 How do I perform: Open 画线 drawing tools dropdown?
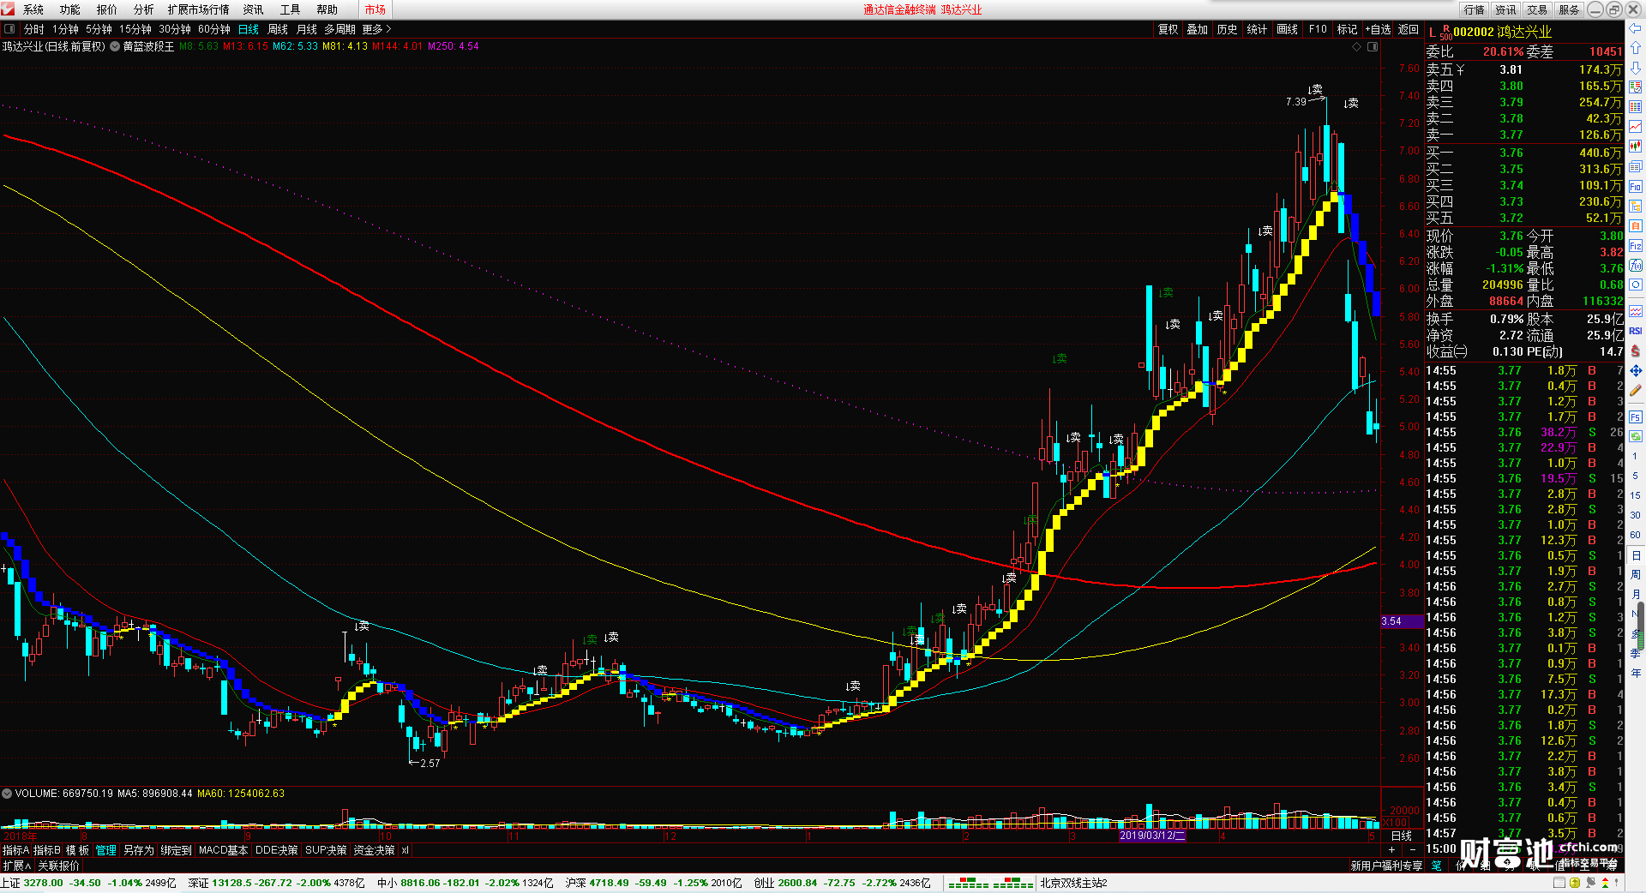tap(1287, 29)
